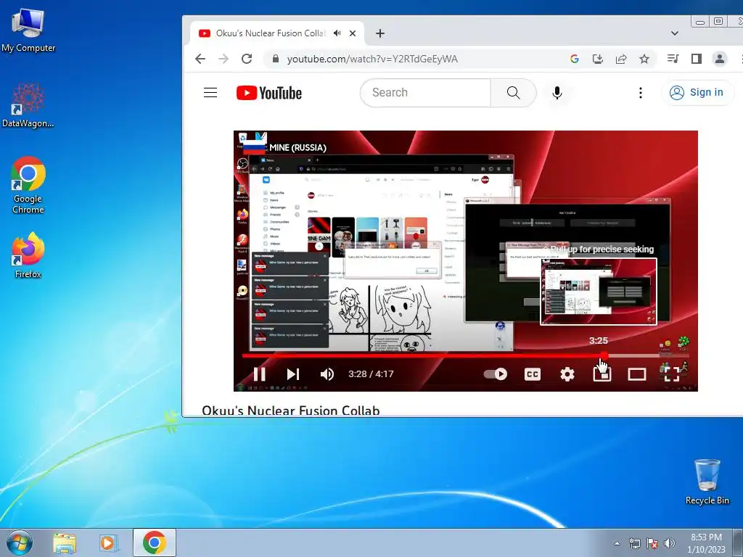Open the video settings gear
Screen dimensions: 743x557
[x=567, y=374]
